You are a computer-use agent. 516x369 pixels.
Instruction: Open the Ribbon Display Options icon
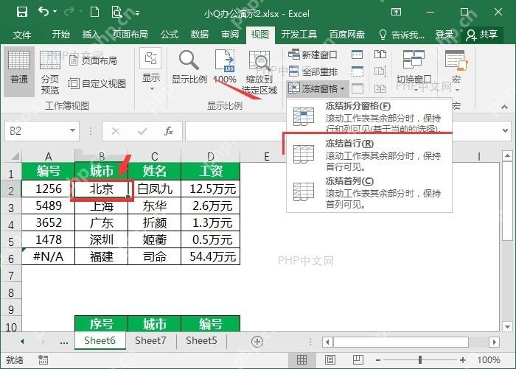pyautogui.click(x=396, y=13)
